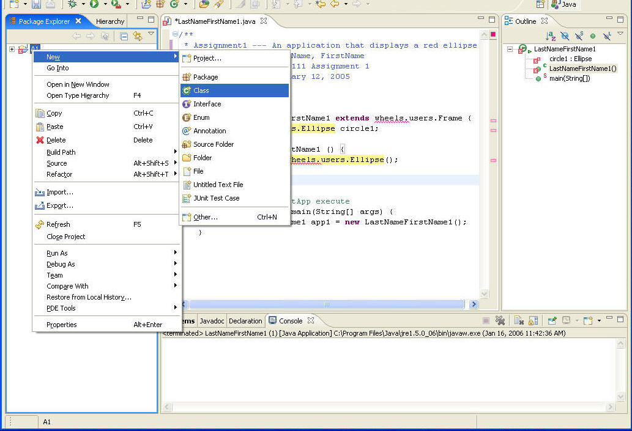Screen dimensions: 632x431
Task: Click Collapse All in Package Explorer
Action: pyautogui.click(x=124, y=36)
